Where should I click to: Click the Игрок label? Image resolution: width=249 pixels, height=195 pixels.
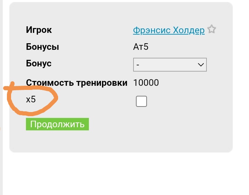(x=39, y=30)
